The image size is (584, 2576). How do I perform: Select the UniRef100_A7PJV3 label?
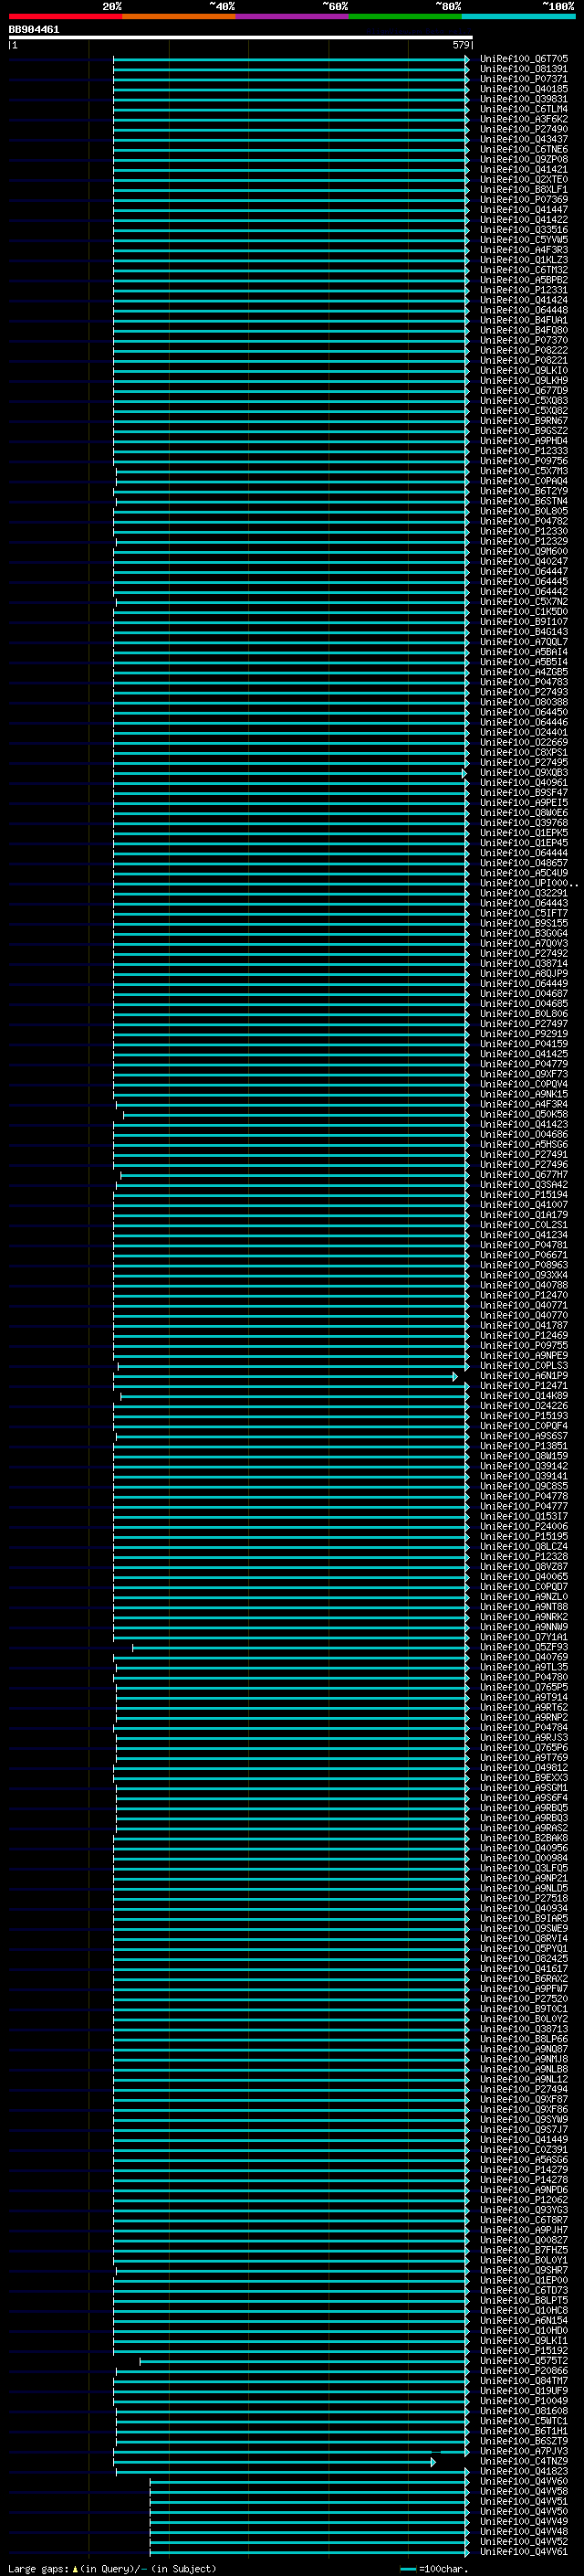click(x=524, y=2451)
